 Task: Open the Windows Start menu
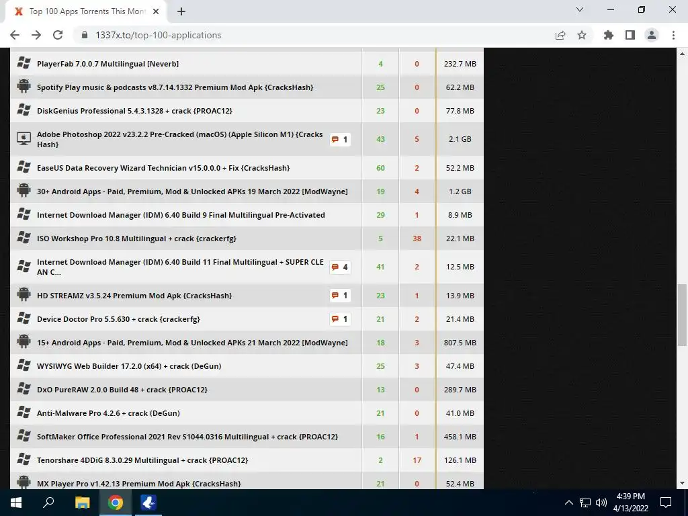point(16,503)
